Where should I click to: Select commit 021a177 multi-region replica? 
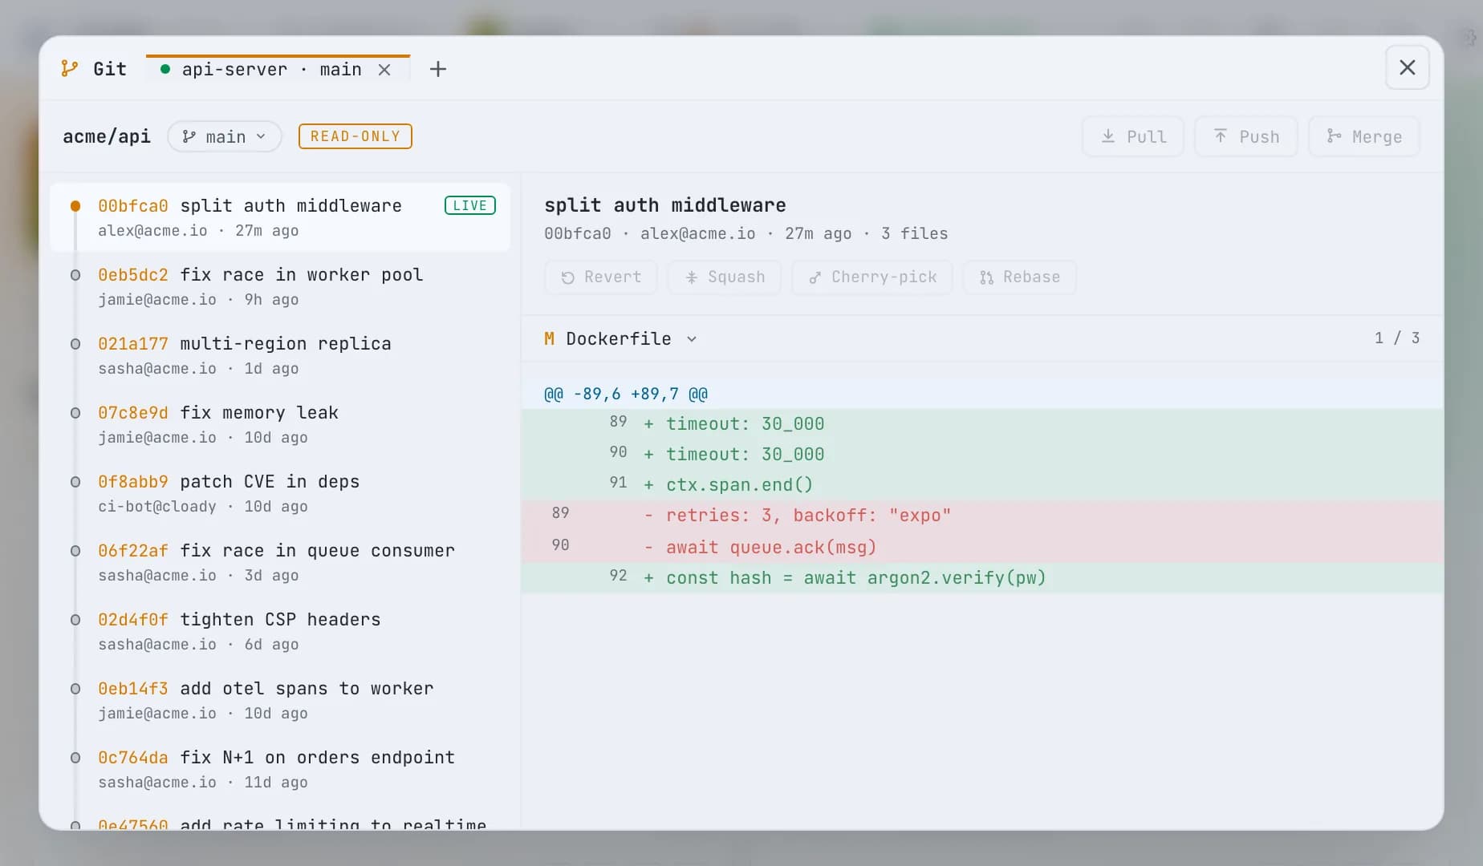[x=279, y=355]
